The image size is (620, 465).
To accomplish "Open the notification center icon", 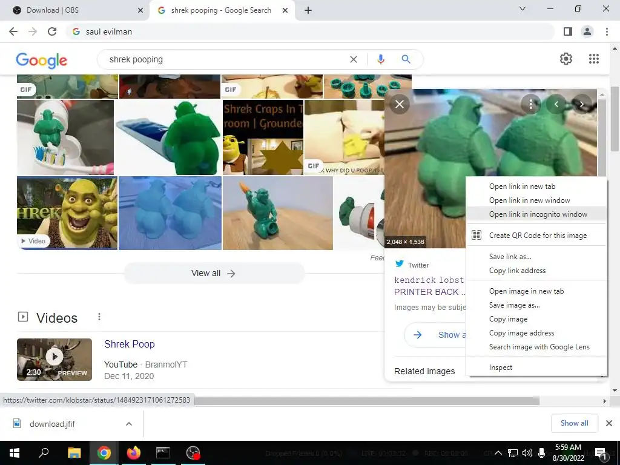I will tap(601, 453).
